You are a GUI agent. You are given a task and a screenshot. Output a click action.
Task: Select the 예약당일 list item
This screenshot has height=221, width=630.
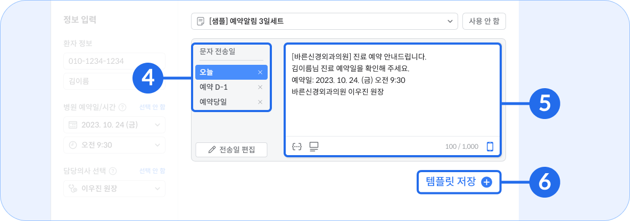click(x=231, y=102)
